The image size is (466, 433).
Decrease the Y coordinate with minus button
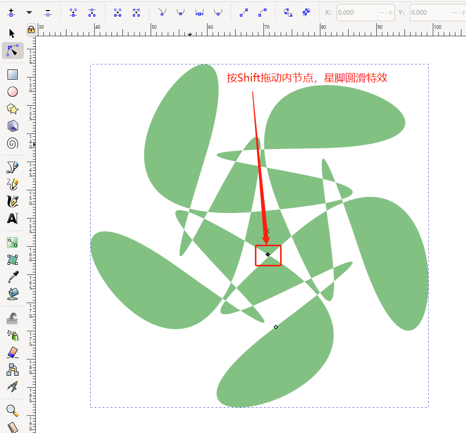(x=455, y=13)
